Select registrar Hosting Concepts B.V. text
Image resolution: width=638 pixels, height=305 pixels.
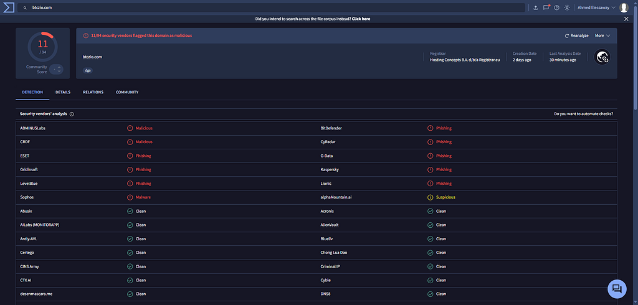pyautogui.click(x=465, y=60)
